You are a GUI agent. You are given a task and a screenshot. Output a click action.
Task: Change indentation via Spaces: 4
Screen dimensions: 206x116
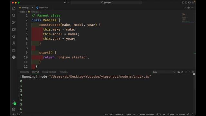[119, 114]
